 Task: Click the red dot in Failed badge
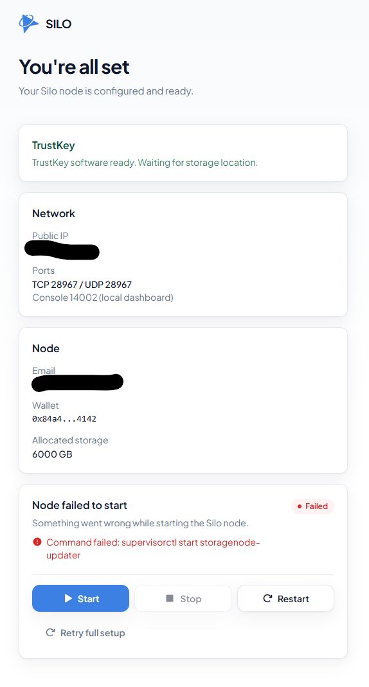point(300,506)
